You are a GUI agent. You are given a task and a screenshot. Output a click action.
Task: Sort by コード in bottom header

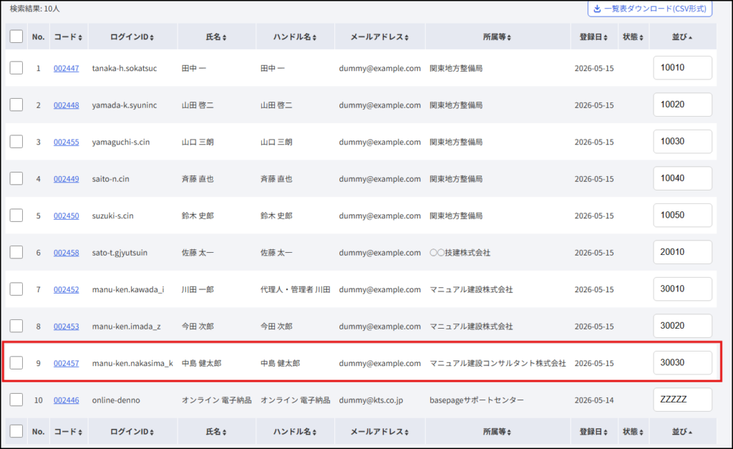(68, 432)
